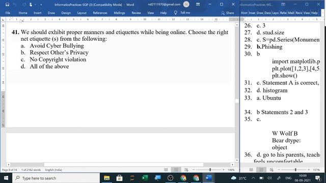
Task: Switch to Print Layout view in right window
Action: point(261,170)
